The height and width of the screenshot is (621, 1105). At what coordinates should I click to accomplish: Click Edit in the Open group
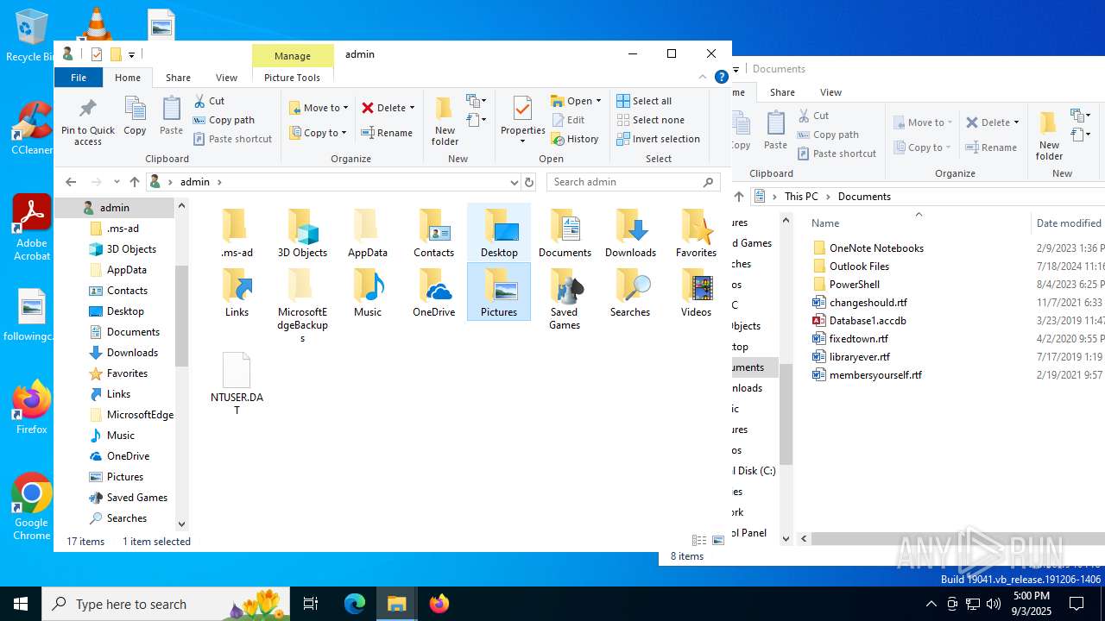[568, 120]
